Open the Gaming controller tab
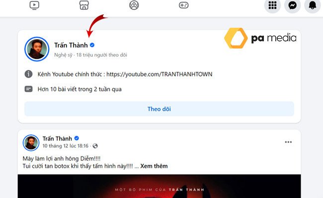This screenshot has width=323, height=198. click(x=183, y=5)
